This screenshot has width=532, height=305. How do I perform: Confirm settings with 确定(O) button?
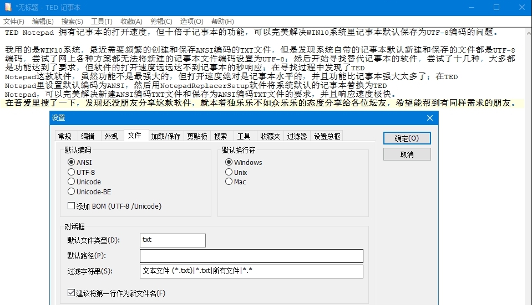point(407,138)
